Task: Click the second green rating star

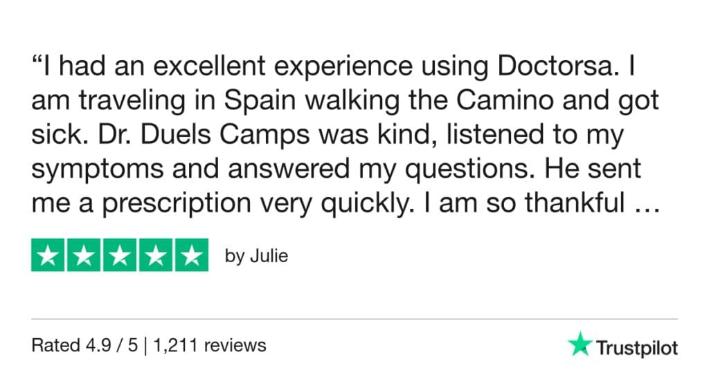Action: [84, 255]
